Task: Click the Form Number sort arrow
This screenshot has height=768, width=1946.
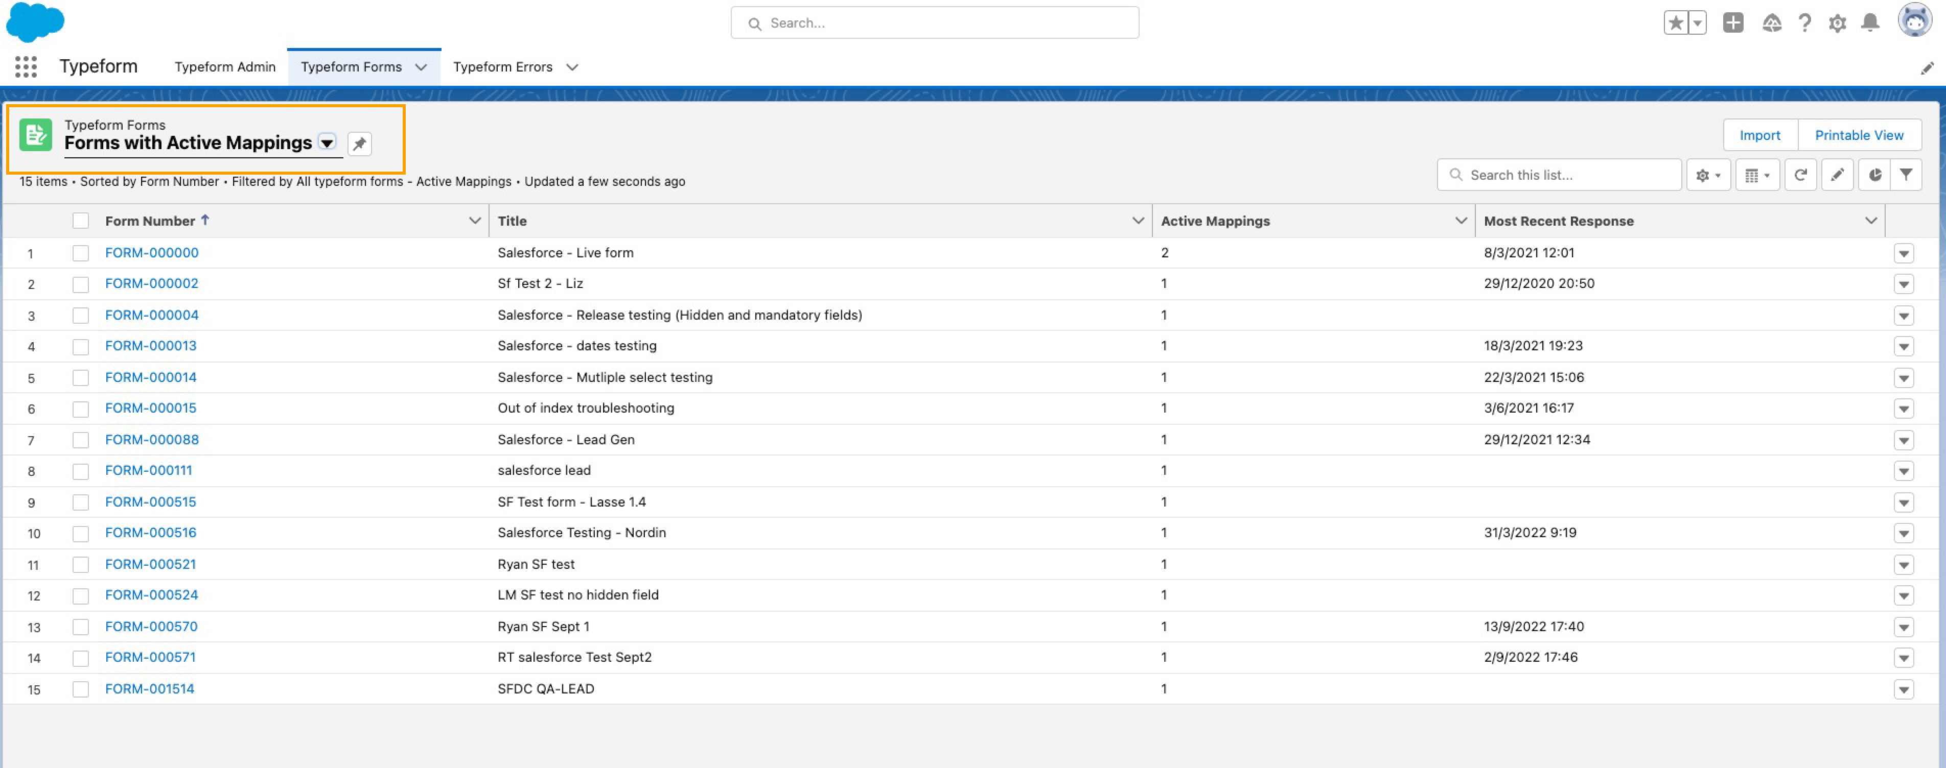Action: click(205, 220)
